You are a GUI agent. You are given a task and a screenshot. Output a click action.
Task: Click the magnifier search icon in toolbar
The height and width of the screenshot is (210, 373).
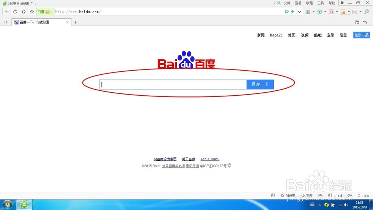coord(366,12)
